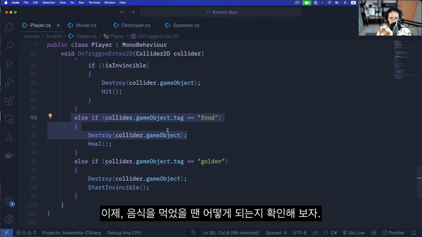Open the remote window indicator in status bar
This screenshot has width=422, height=237.
pos(6,233)
